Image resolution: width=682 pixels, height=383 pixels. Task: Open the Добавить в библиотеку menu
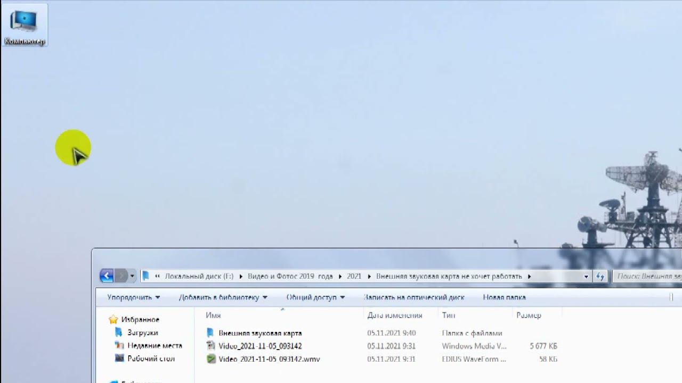click(223, 297)
